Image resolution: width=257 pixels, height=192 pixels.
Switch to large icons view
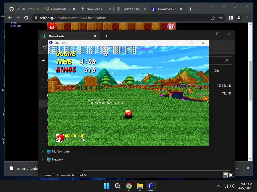tap(231, 175)
